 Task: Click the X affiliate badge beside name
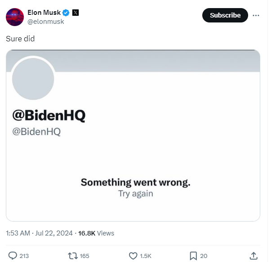pos(76,13)
